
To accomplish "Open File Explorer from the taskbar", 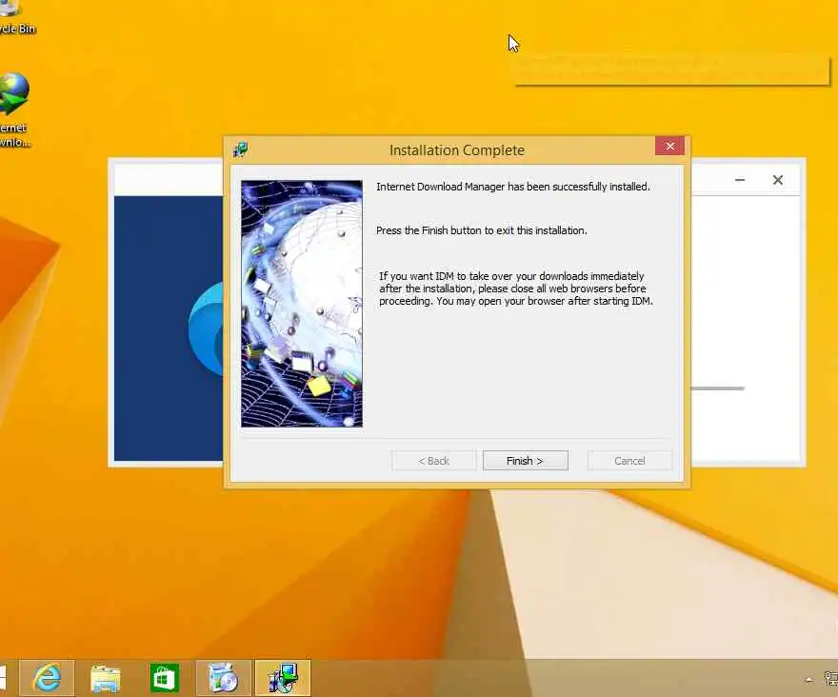I will (106, 678).
